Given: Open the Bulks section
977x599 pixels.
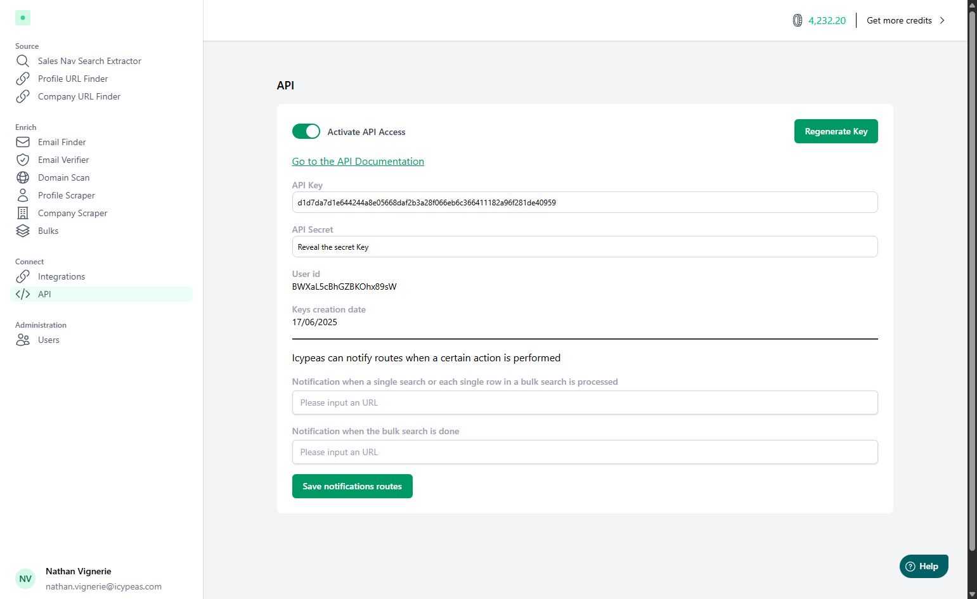Looking at the screenshot, I should point(101,231).
